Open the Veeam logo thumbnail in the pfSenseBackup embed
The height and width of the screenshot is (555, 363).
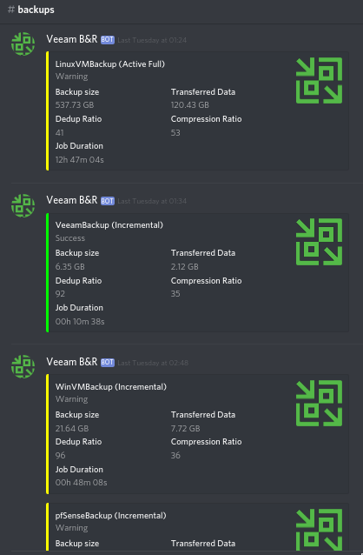point(320,530)
